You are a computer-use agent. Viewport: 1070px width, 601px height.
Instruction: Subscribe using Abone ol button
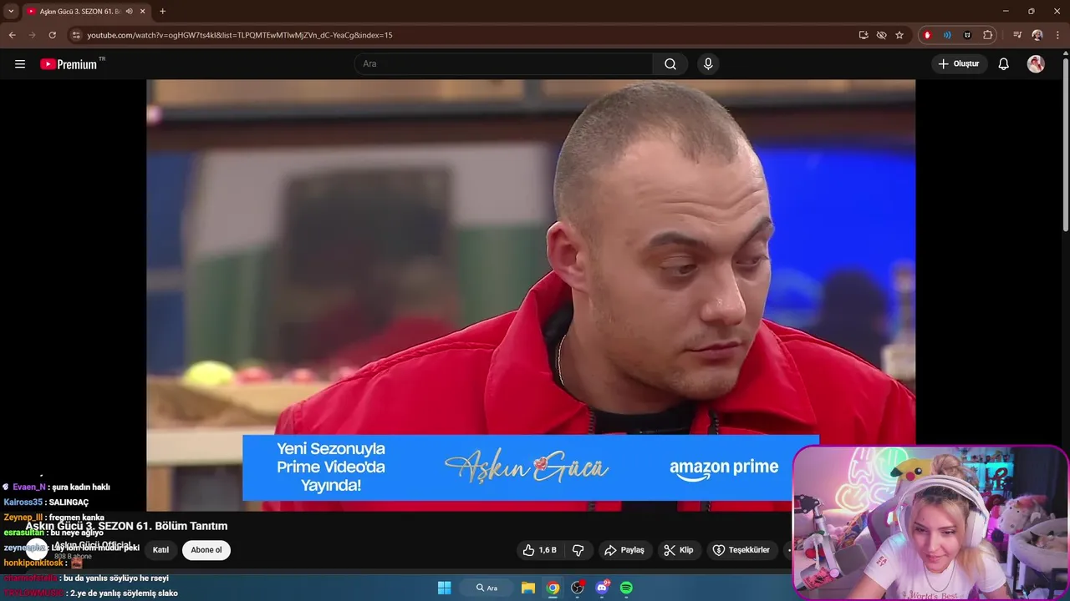tap(206, 550)
